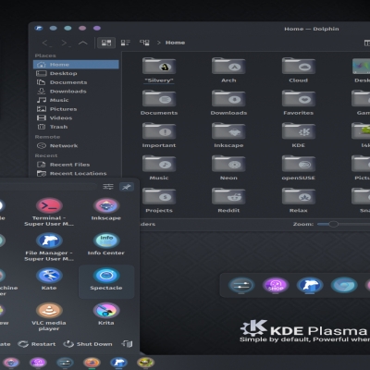
Task: Open the blue swirl browser in dock
Action: [x=344, y=286]
